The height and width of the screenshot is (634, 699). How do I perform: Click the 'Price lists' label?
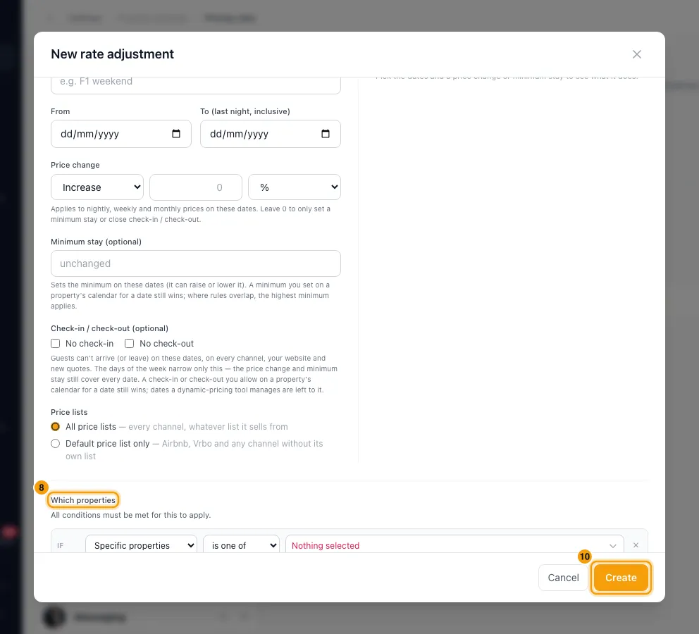point(69,412)
